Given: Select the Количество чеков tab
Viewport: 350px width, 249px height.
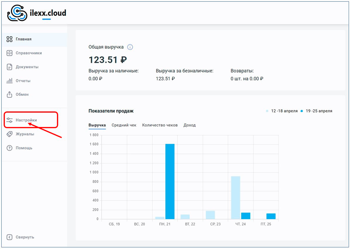Looking at the screenshot, I should [x=160, y=125].
